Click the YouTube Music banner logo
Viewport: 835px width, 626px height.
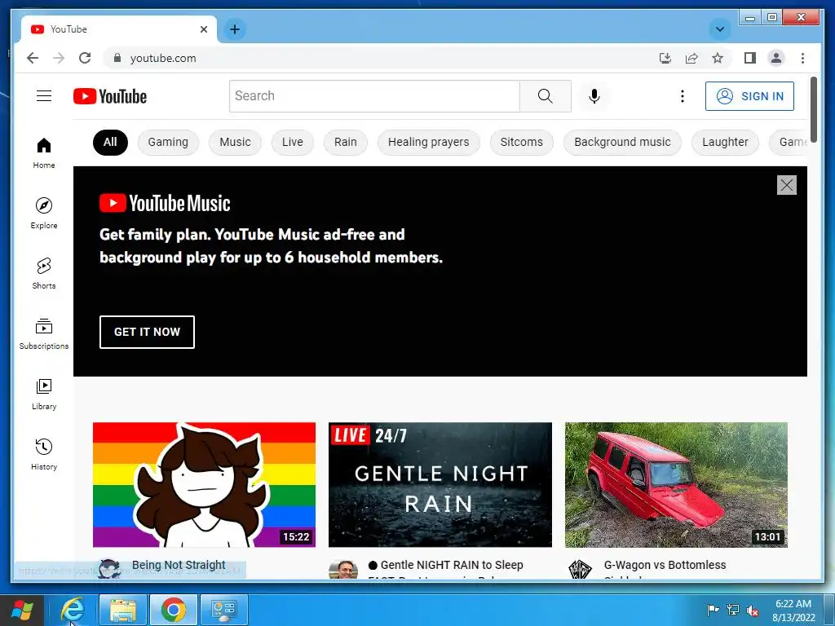(165, 203)
